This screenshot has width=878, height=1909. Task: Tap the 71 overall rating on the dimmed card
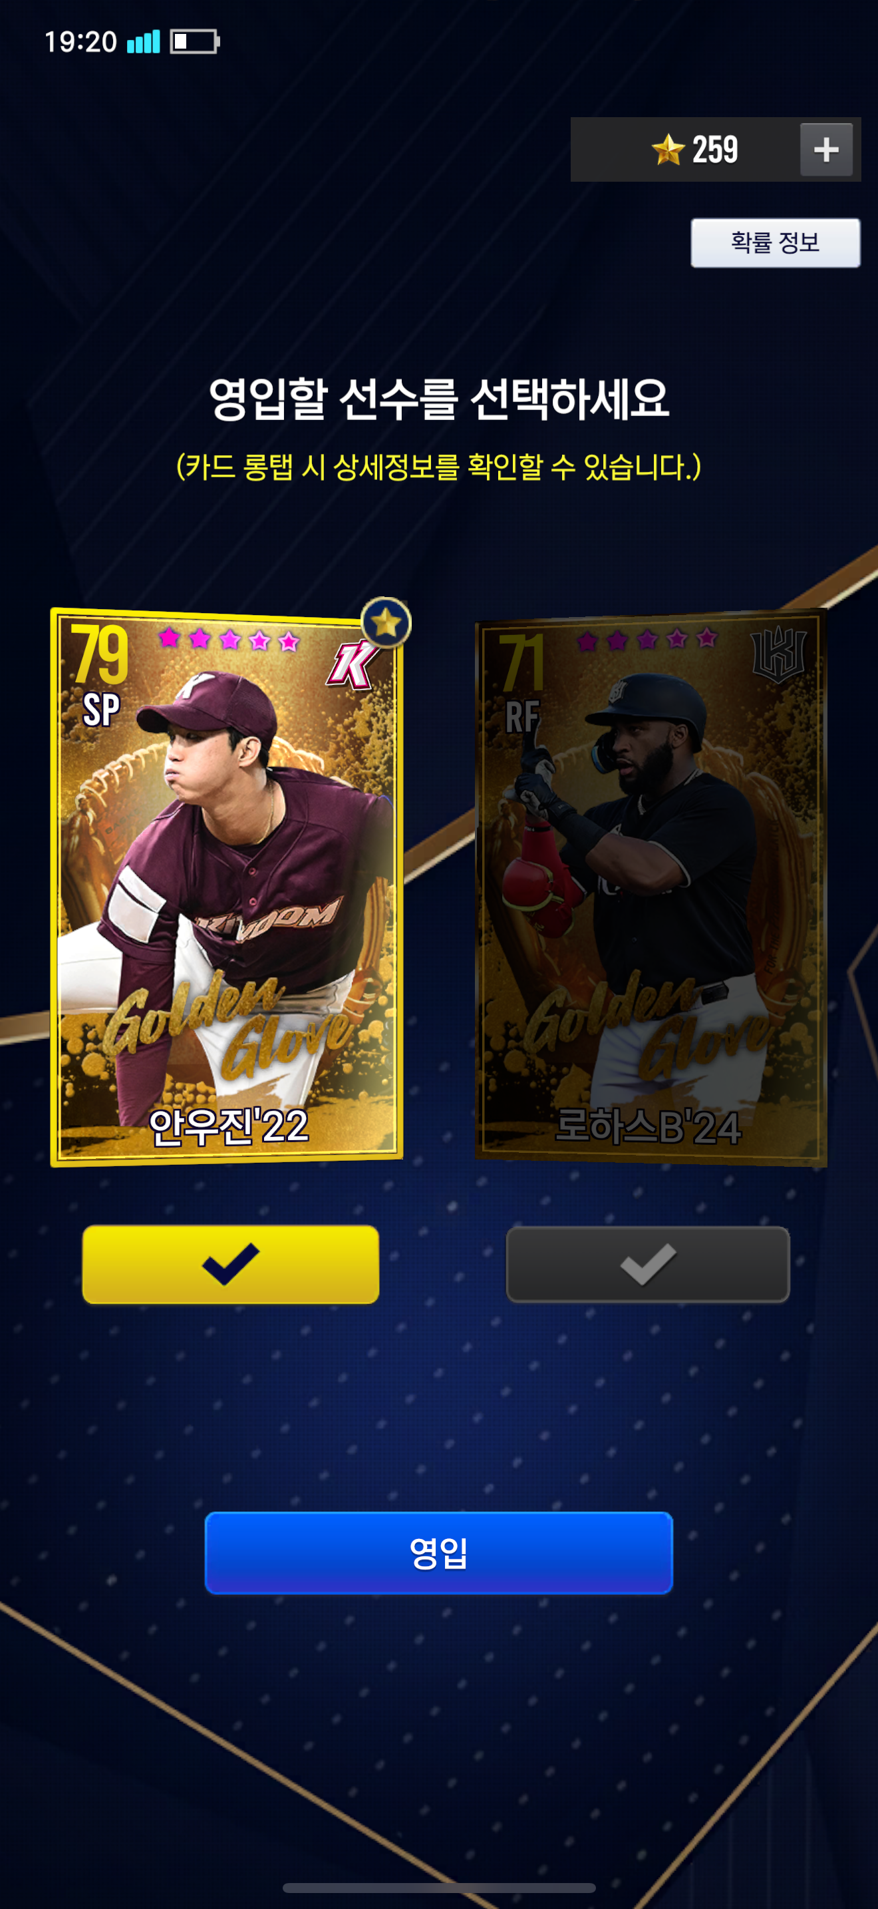coord(523,662)
